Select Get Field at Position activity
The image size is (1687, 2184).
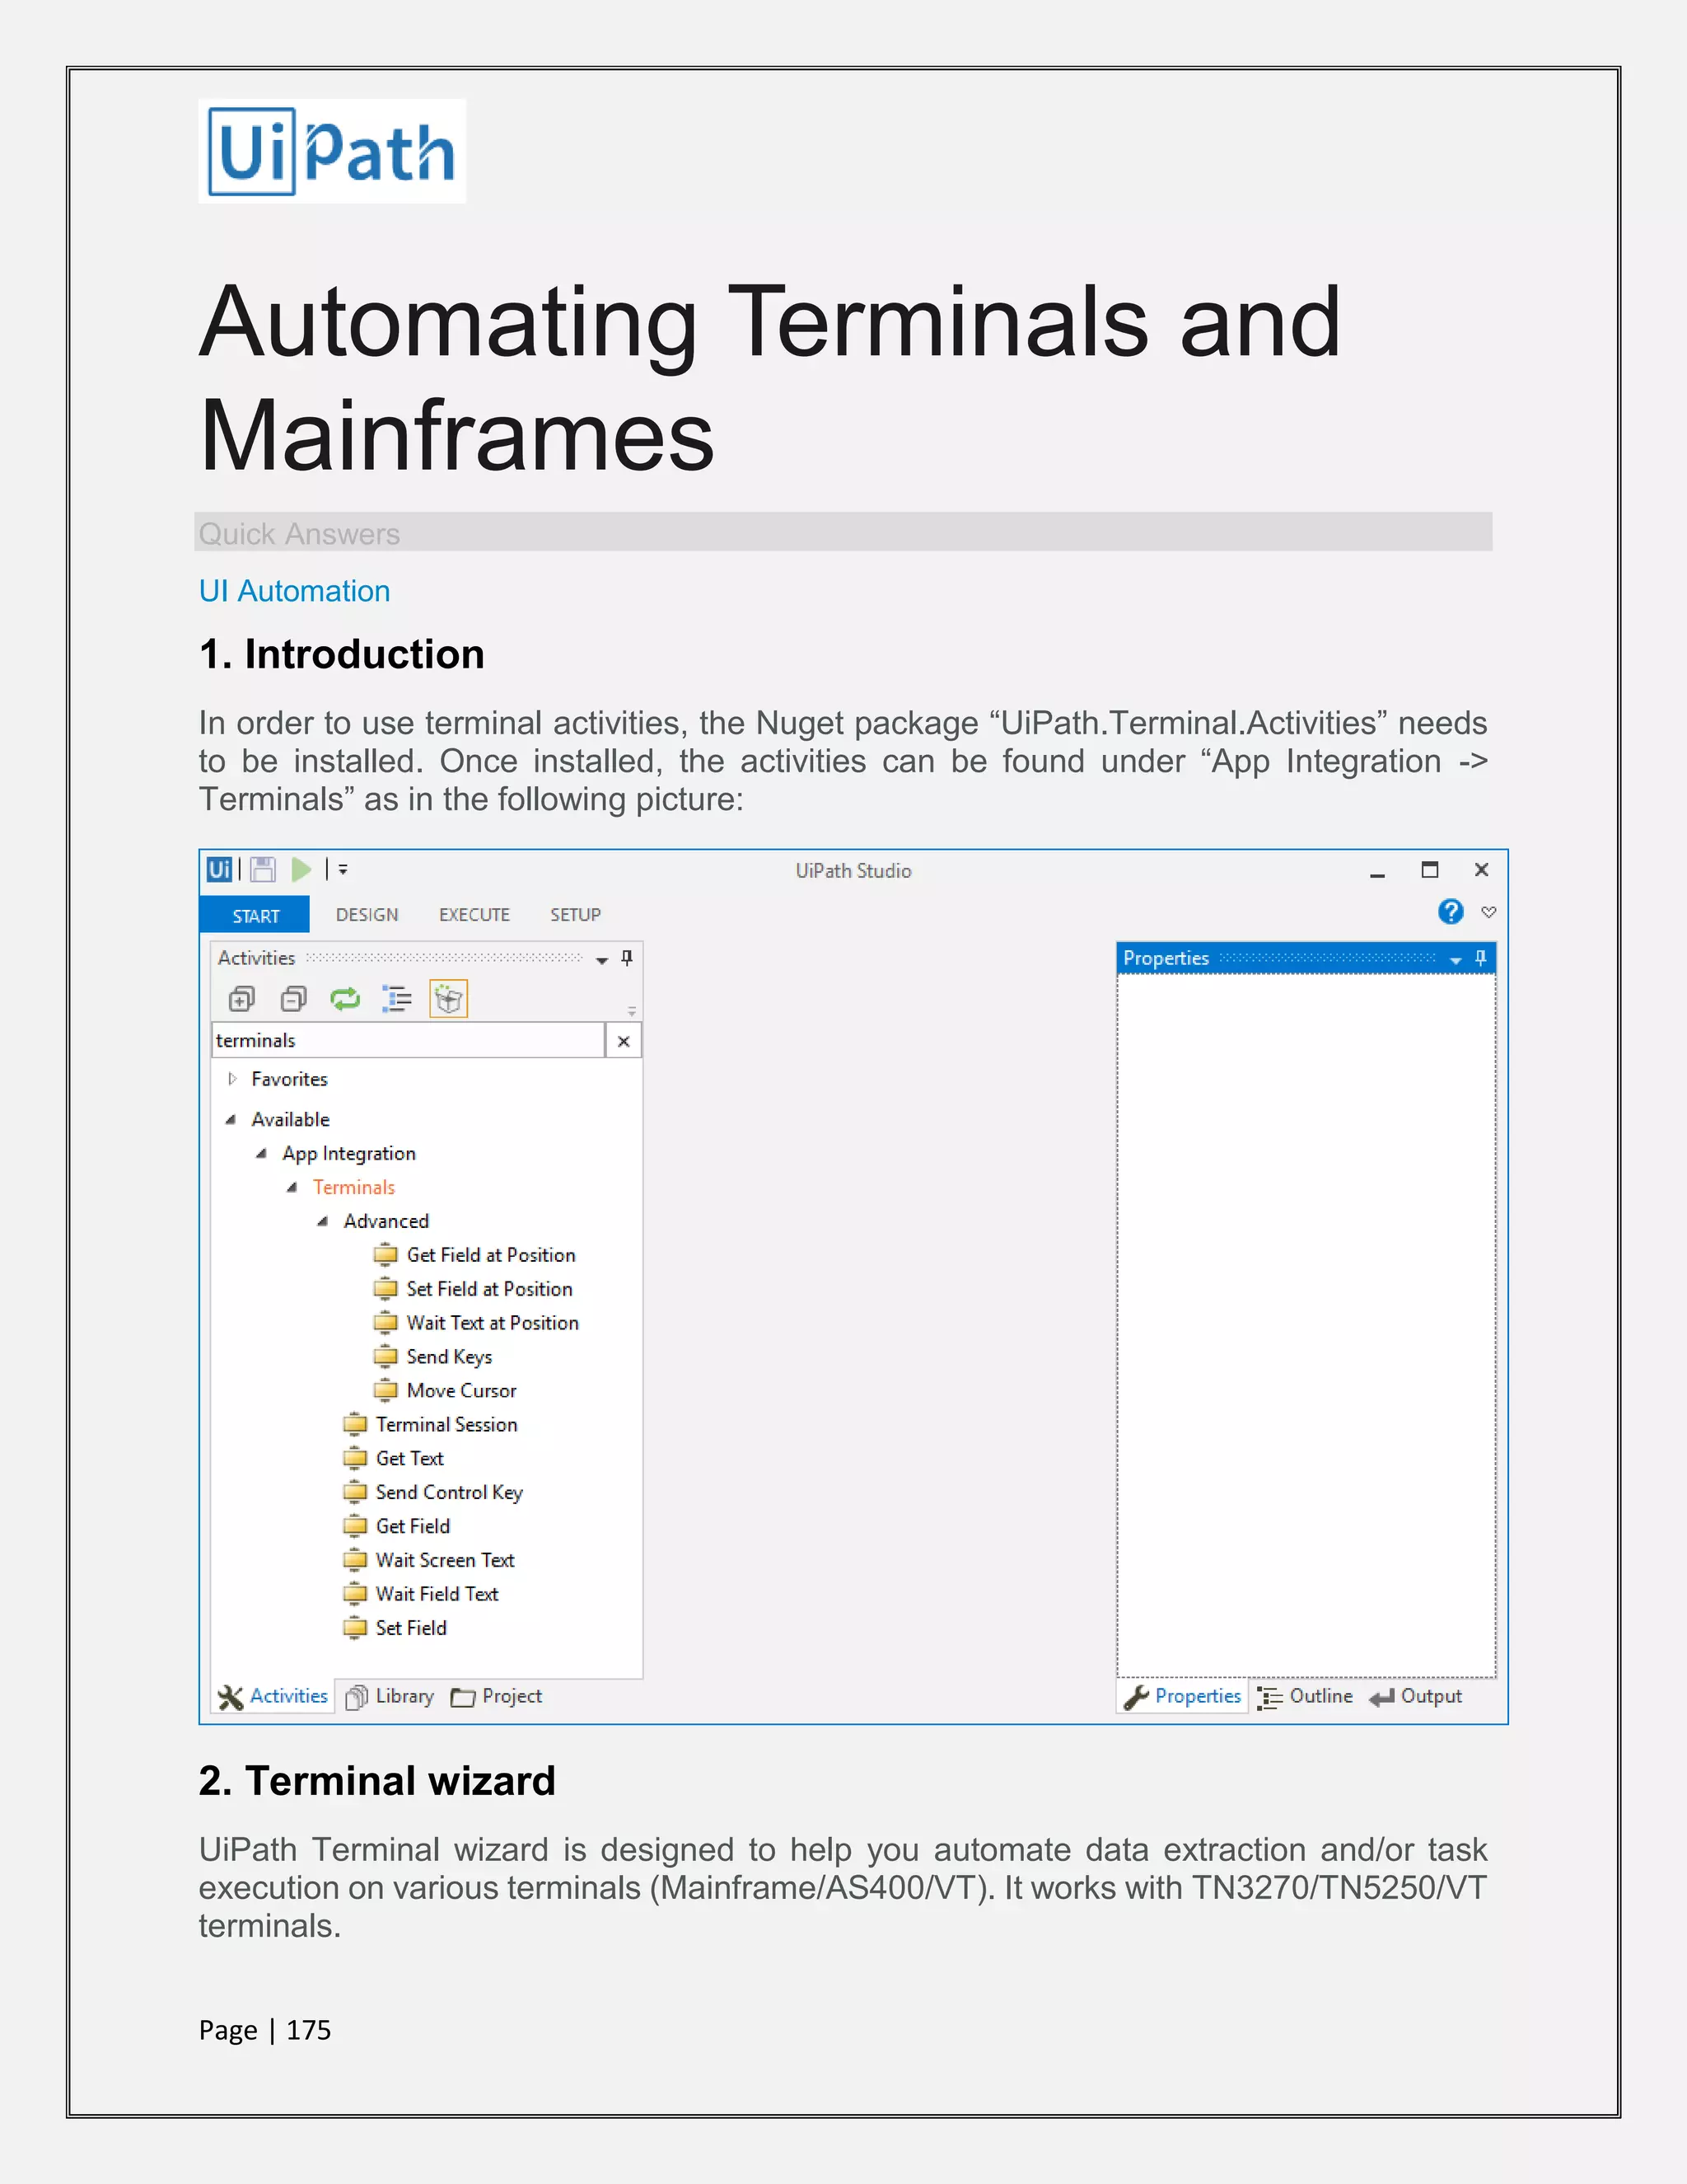click(x=474, y=1255)
